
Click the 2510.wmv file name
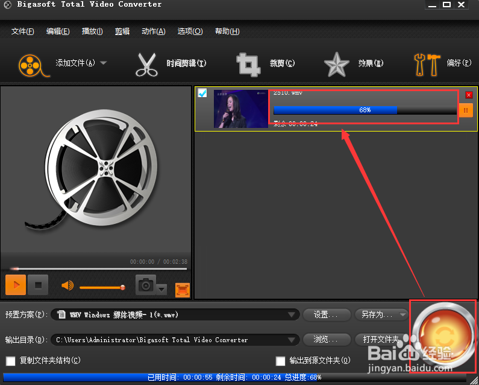[287, 93]
